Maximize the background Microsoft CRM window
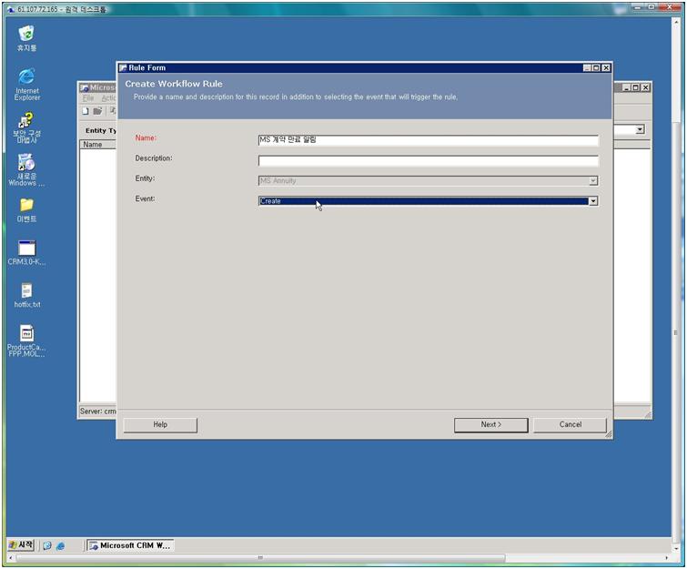Screen dimensions: 687x569 click(x=636, y=87)
